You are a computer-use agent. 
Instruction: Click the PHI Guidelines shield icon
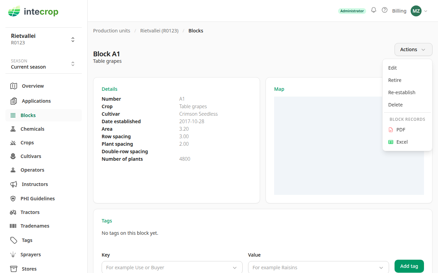pos(13,199)
